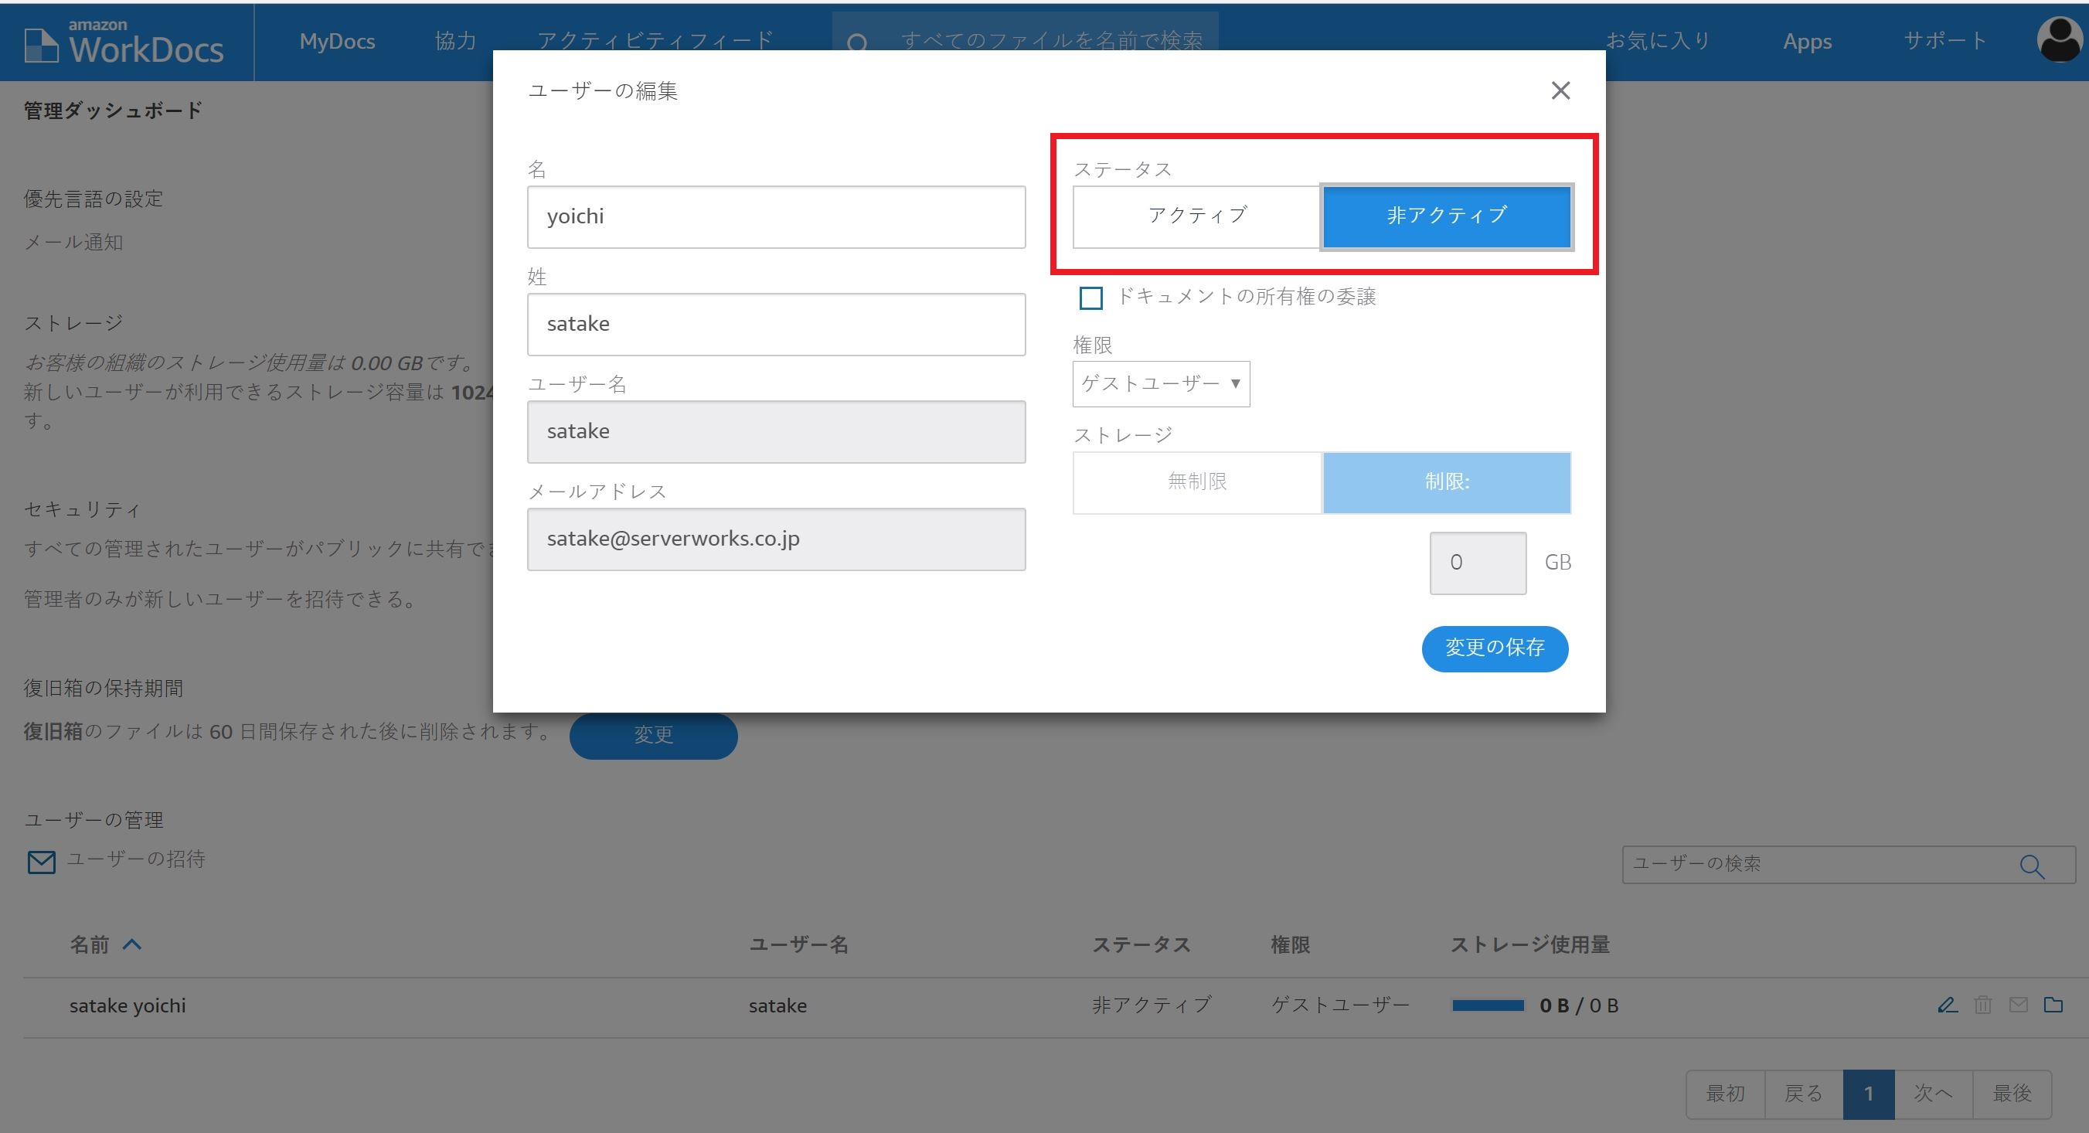This screenshot has height=1133, width=2089.
Task: Open アクティビティフィード in navigation
Action: pos(655,40)
